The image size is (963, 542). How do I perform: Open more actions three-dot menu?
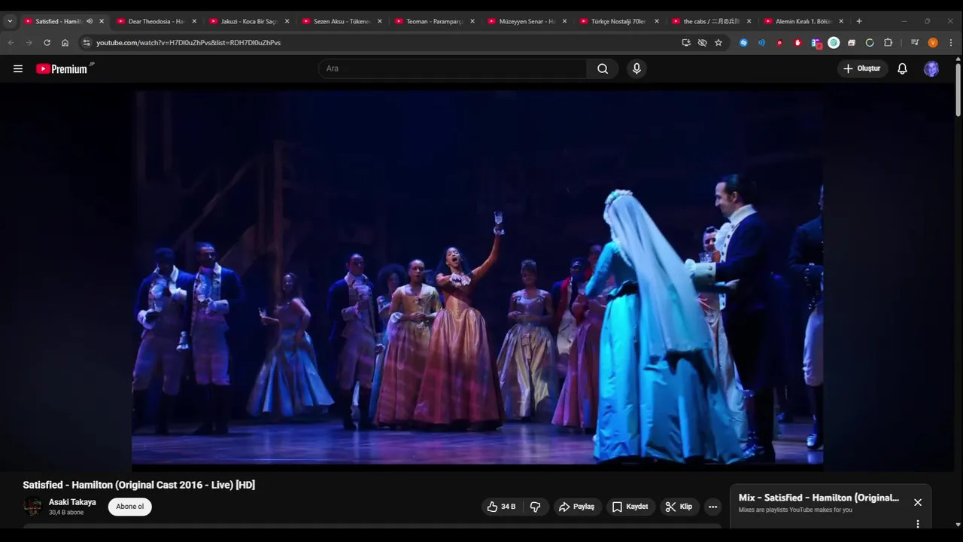point(712,507)
